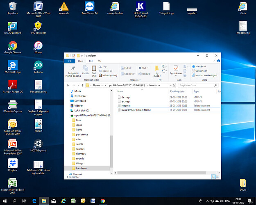Open the Slet dropdown
256x205 pixels.
(143, 68)
